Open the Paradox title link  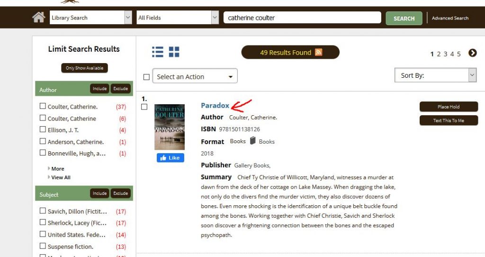coord(215,105)
